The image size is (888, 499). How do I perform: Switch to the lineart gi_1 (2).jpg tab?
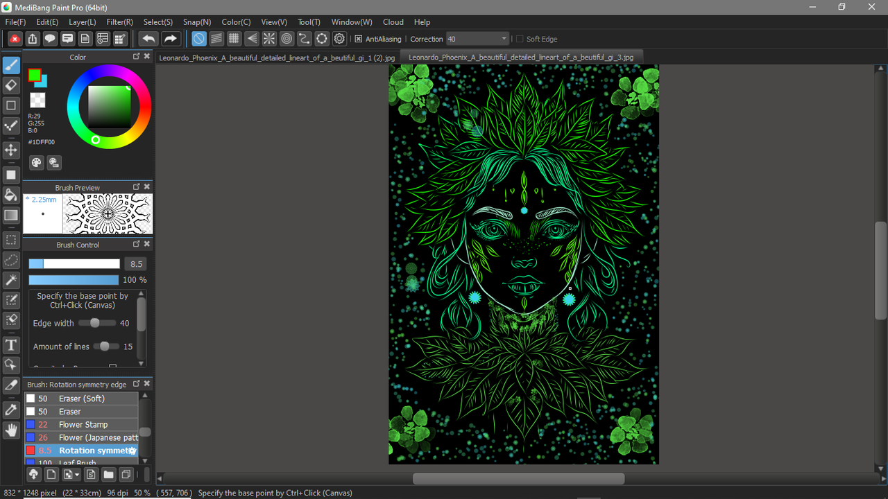point(277,58)
